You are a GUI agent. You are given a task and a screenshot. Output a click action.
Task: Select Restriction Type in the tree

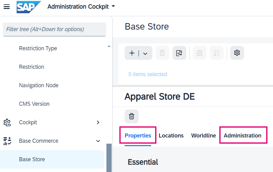point(38,48)
